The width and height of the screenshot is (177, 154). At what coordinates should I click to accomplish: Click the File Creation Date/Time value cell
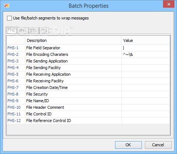tap(146, 87)
